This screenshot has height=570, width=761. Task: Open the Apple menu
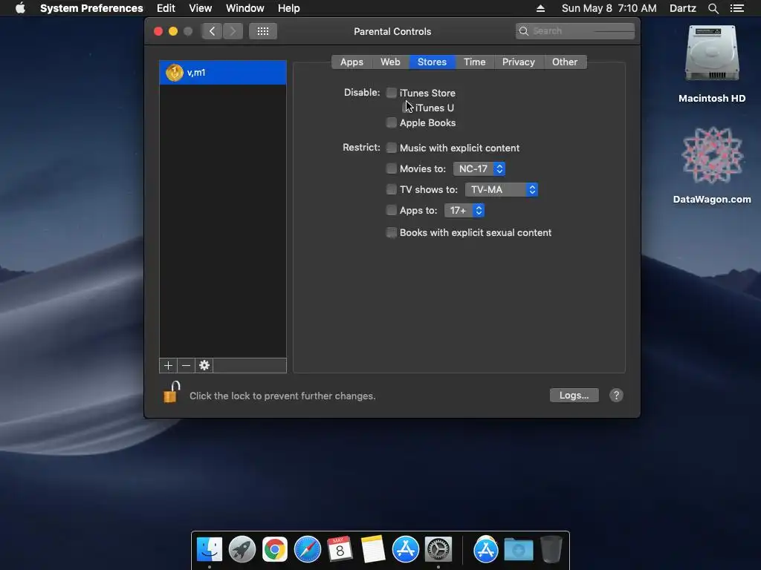point(20,8)
